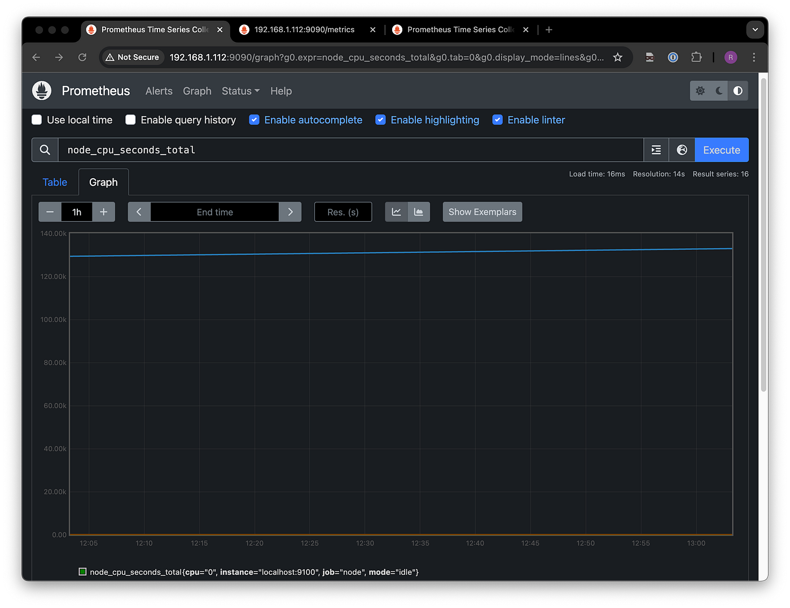Select the Graph result tab

(103, 182)
